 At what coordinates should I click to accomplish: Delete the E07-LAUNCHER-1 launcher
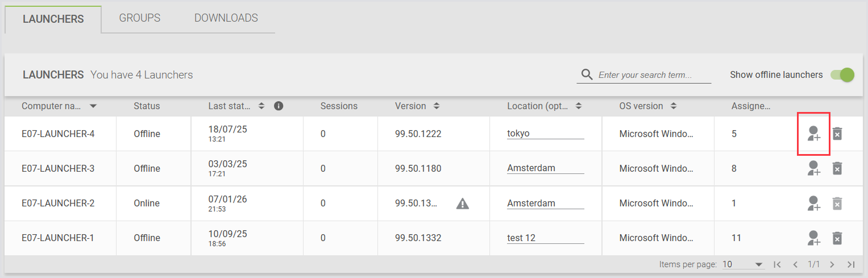point(837,238)
